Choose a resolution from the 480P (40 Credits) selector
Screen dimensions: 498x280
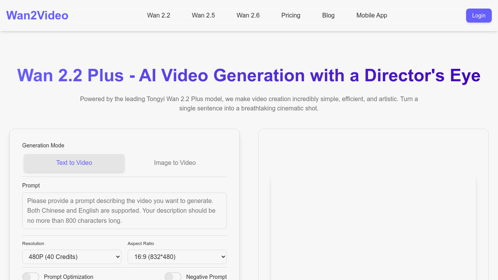pyautogui.click(x=72, y=257)
